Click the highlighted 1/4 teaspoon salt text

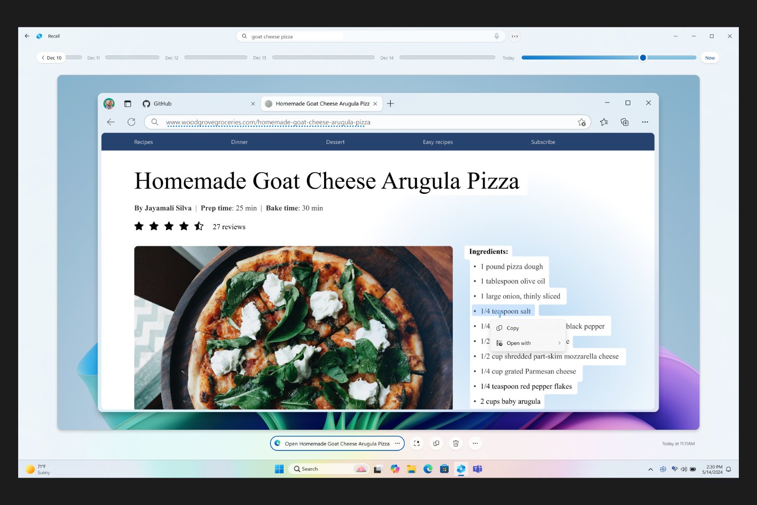click(505, 311)
